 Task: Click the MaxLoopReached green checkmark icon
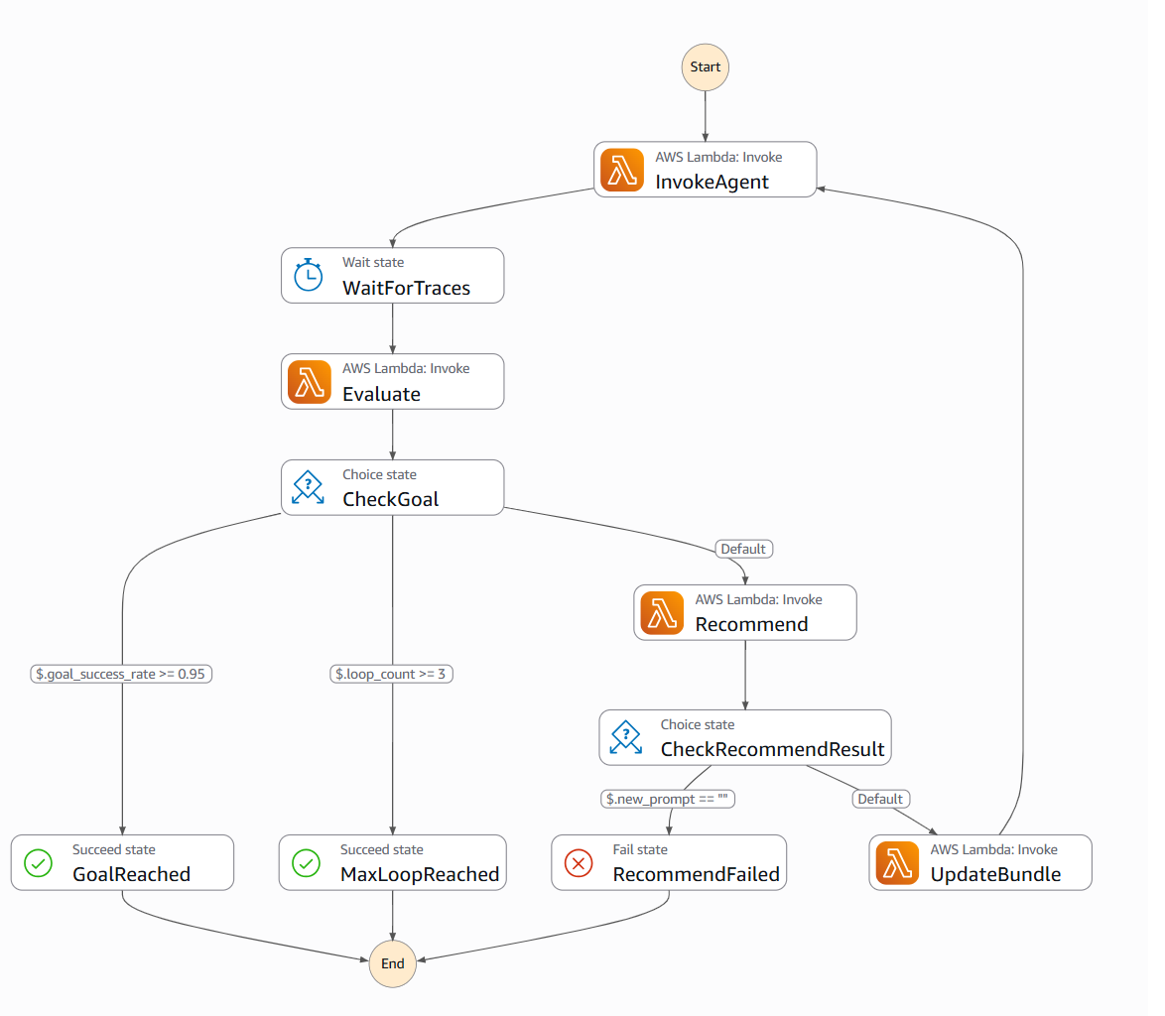click(306, 863)
